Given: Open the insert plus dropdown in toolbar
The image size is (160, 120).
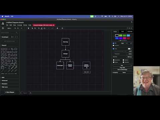Looking at the screenshot, I should coord(58,28).
